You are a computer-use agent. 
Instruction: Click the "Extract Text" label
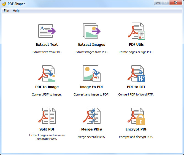pos(47,45)
